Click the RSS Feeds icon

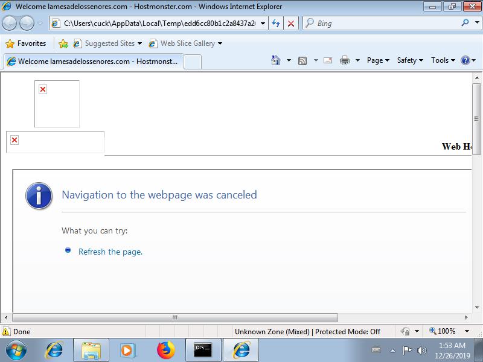tap(302, 61)
